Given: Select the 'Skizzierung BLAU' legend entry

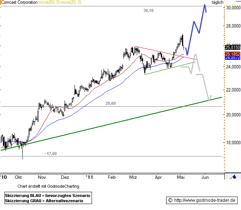Looking at the screenshot, I should click(x=48, y=196).
